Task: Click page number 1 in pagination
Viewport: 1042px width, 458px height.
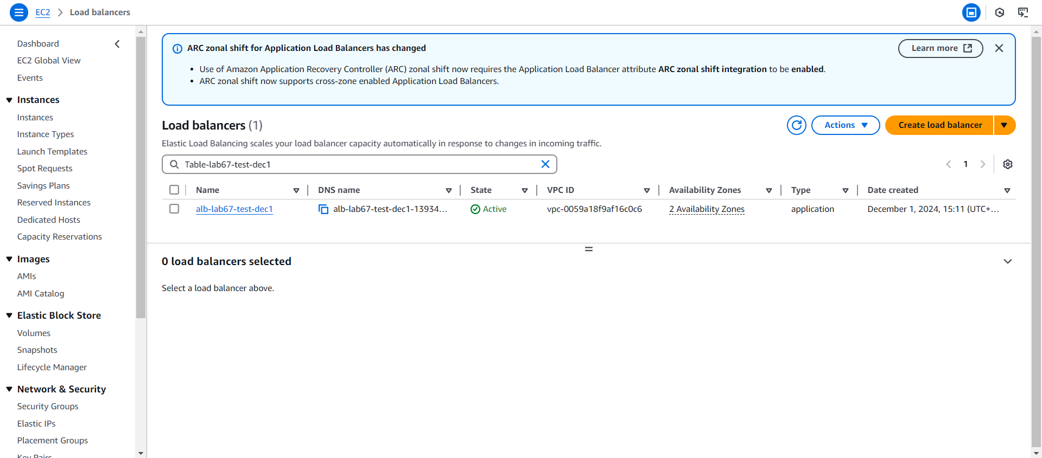Action: [x=965, y=164]
